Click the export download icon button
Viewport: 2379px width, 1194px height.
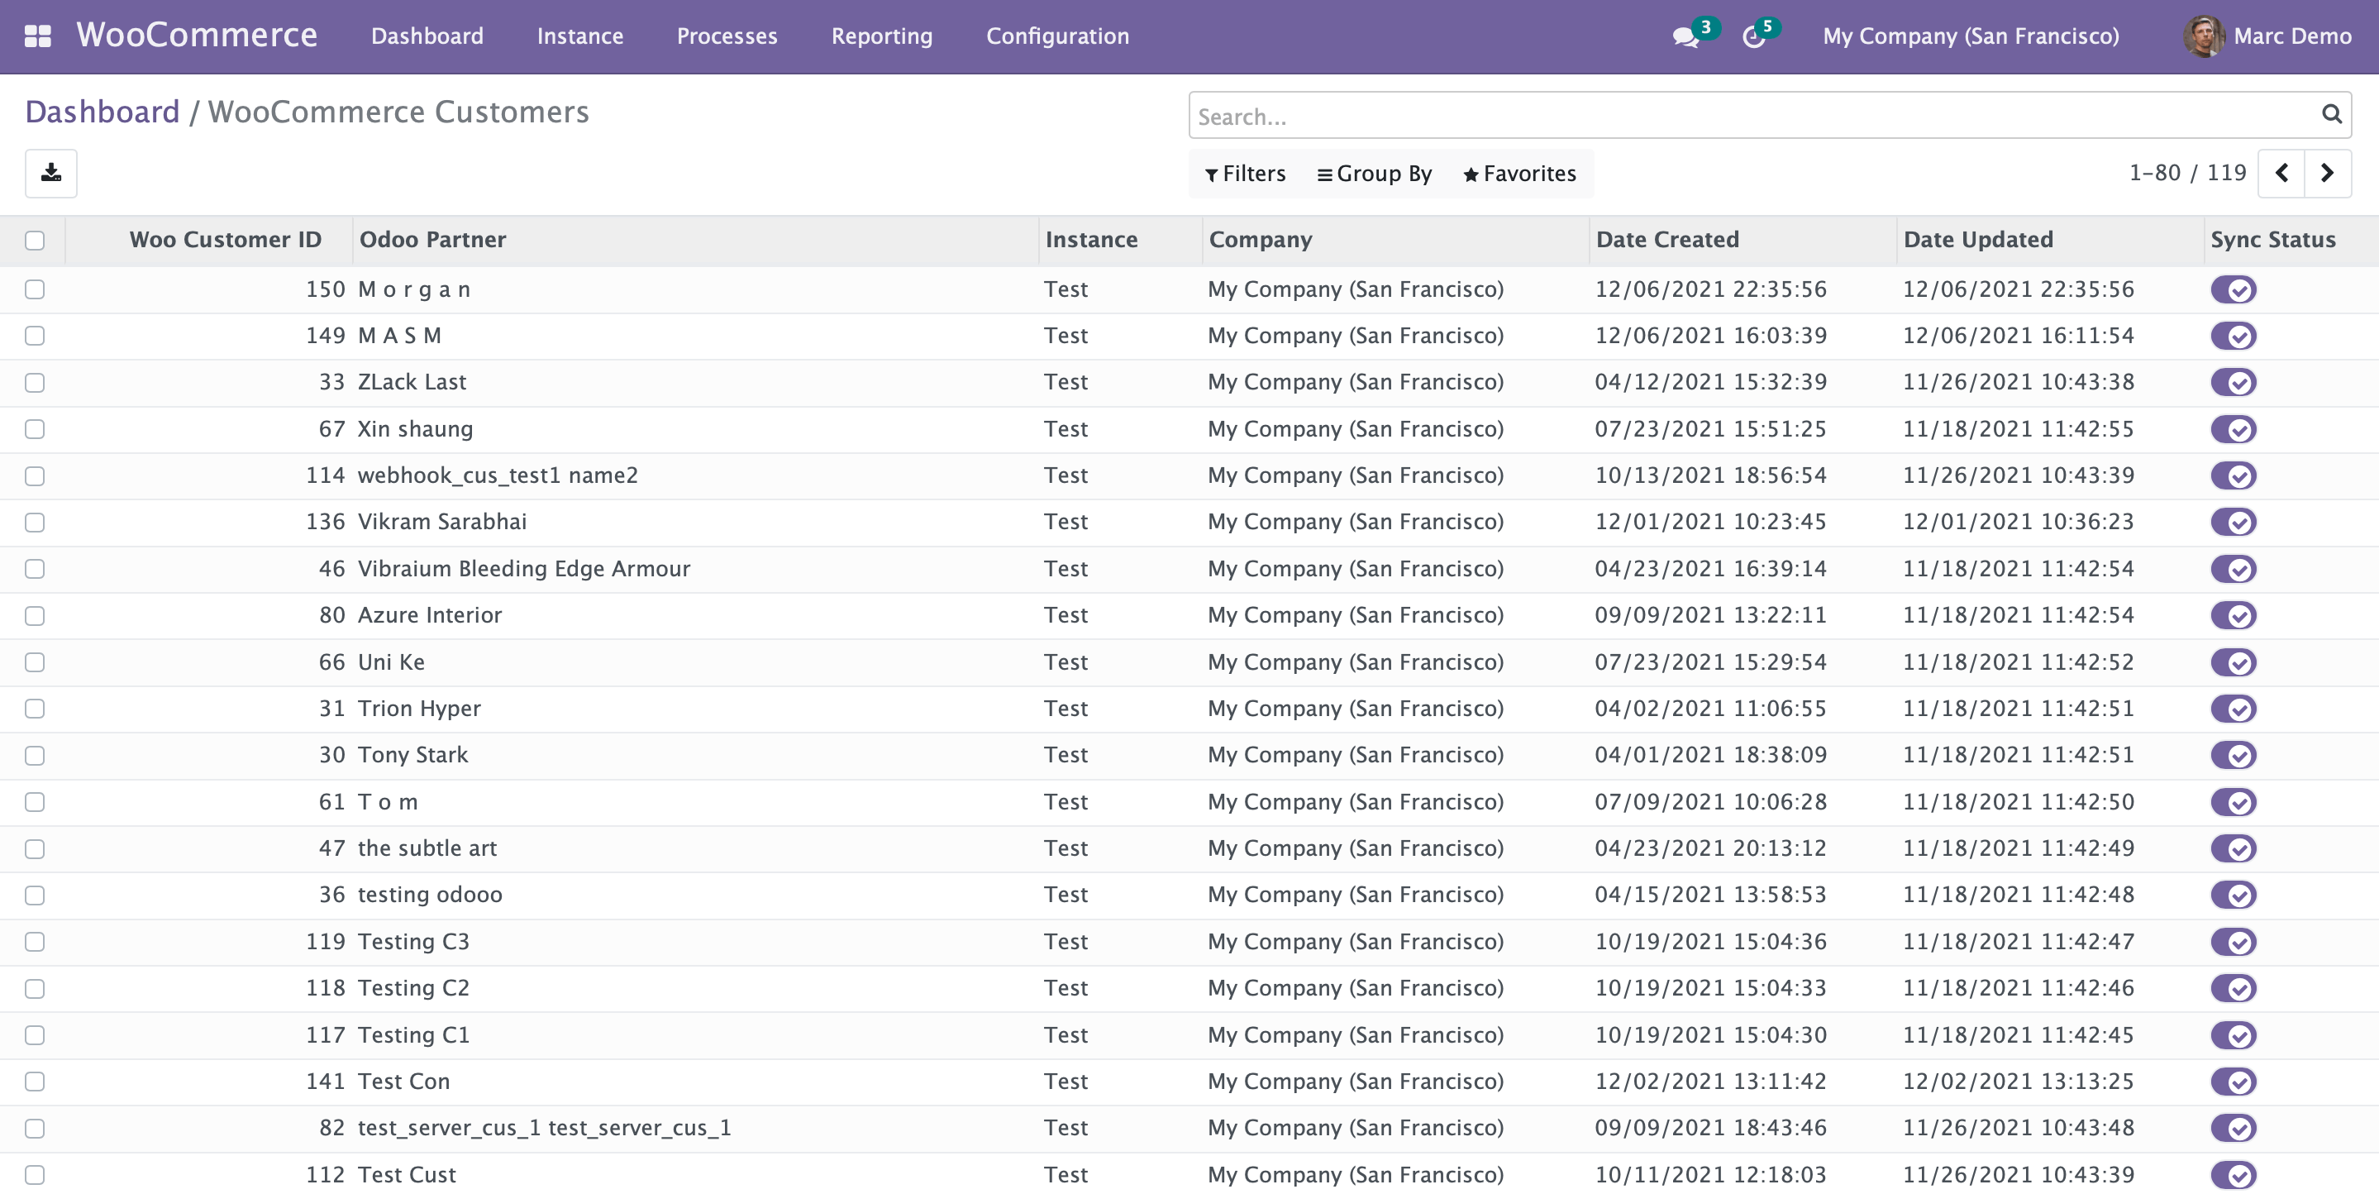tap(50, 173)
